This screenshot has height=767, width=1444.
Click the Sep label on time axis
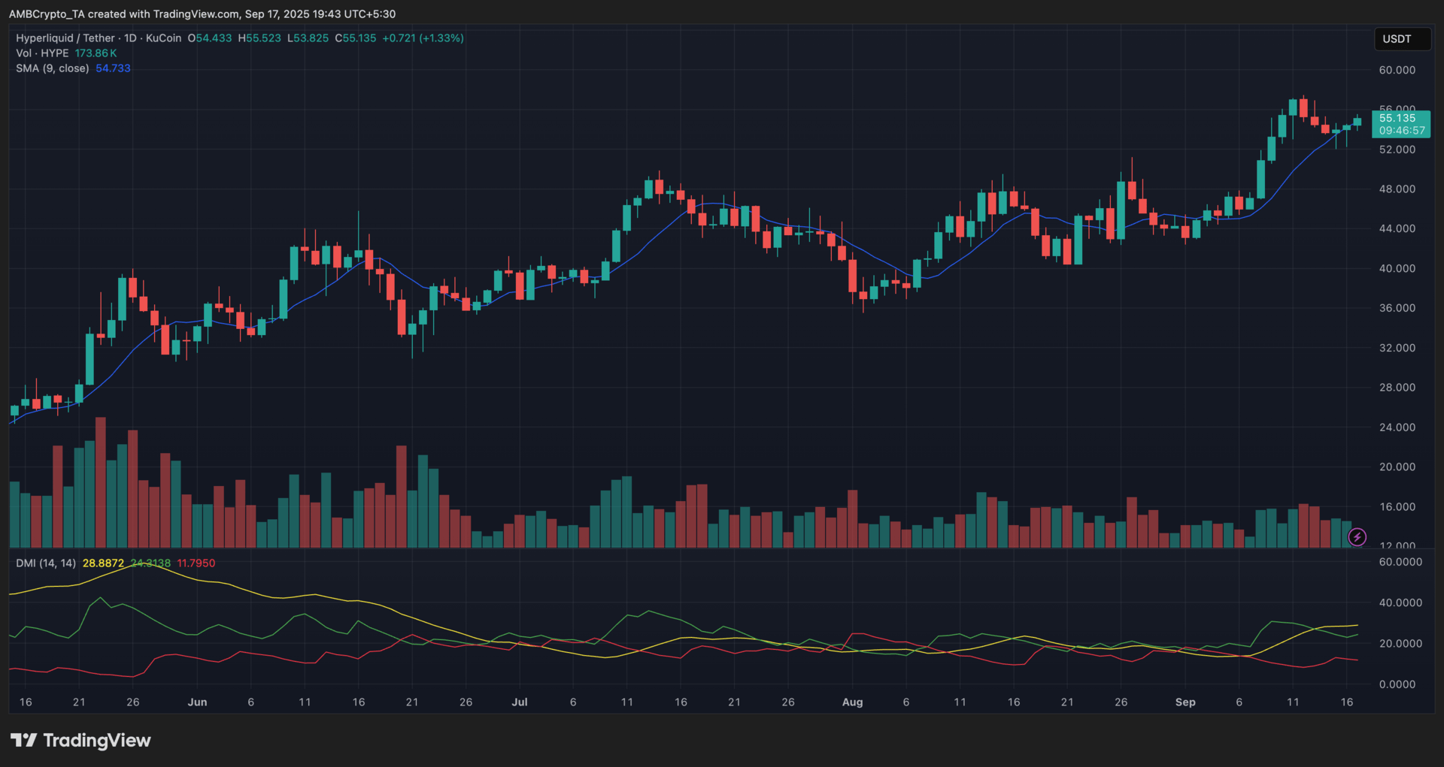click(1185, 702)
